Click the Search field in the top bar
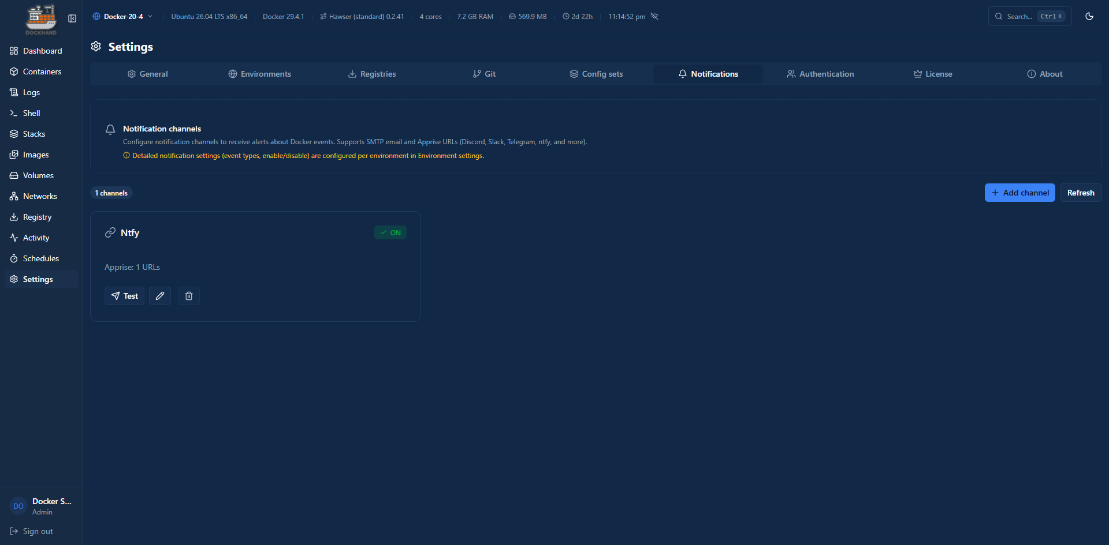Viewport: 1109px width, 545px height. pos(1030,16)
